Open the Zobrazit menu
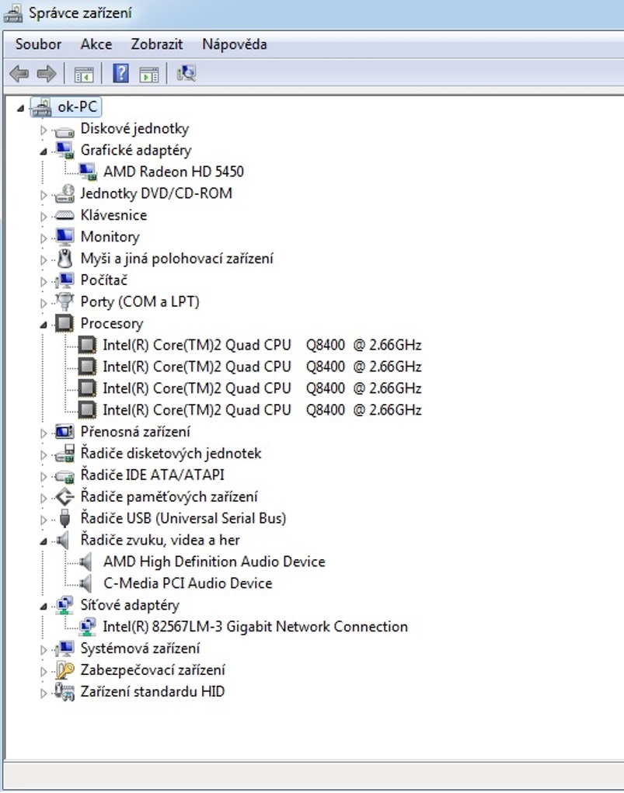The width and height of the screenshot is (624, 793). pos(156,44)
